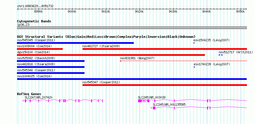Open the dgv15n100 (Coe2014) variant bar

(x=111, y=55)
